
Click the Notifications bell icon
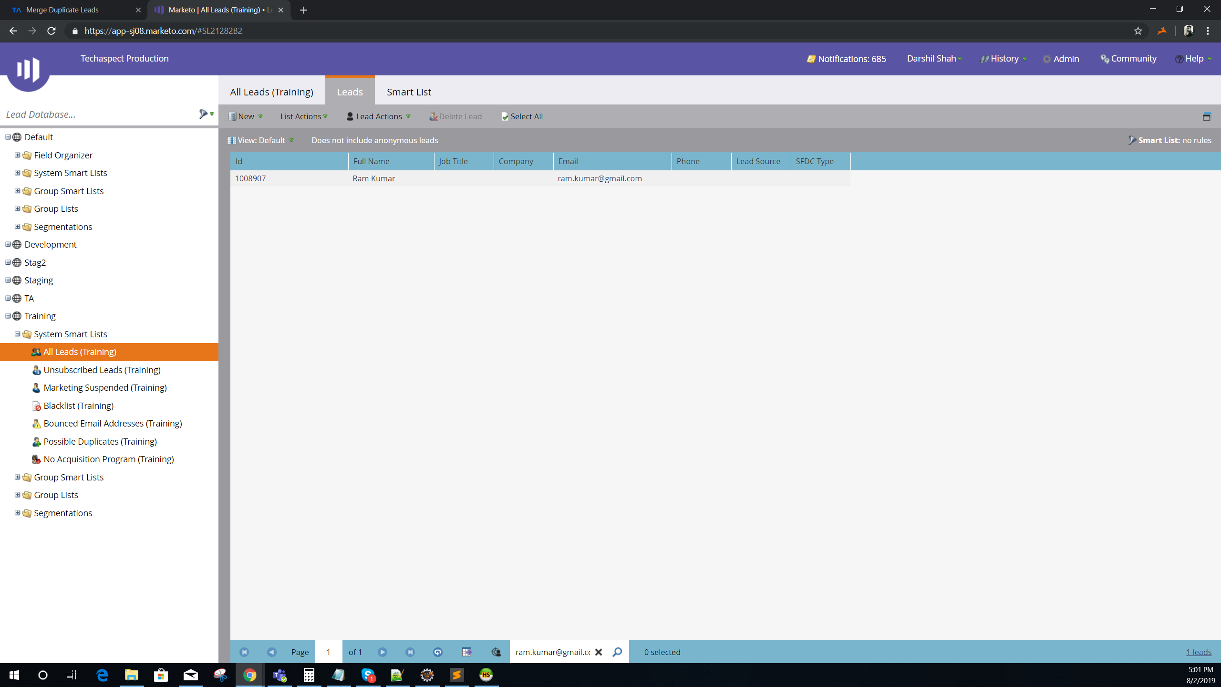click(x=810, y=58)
